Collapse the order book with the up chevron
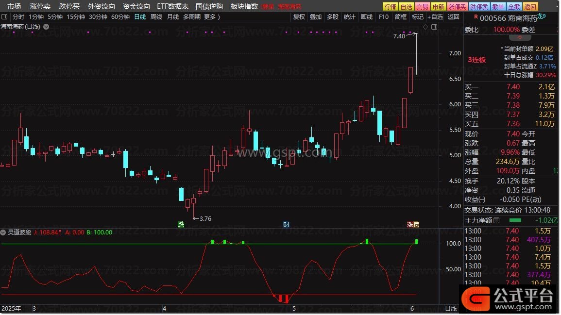The width and height of the screenshot is (561, 315). coord(520,37)
